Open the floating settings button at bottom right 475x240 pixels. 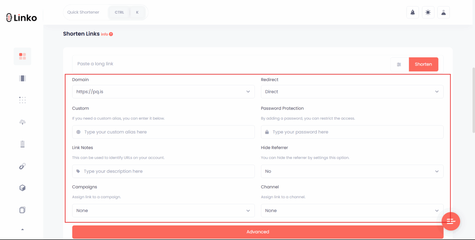[451, 221]
